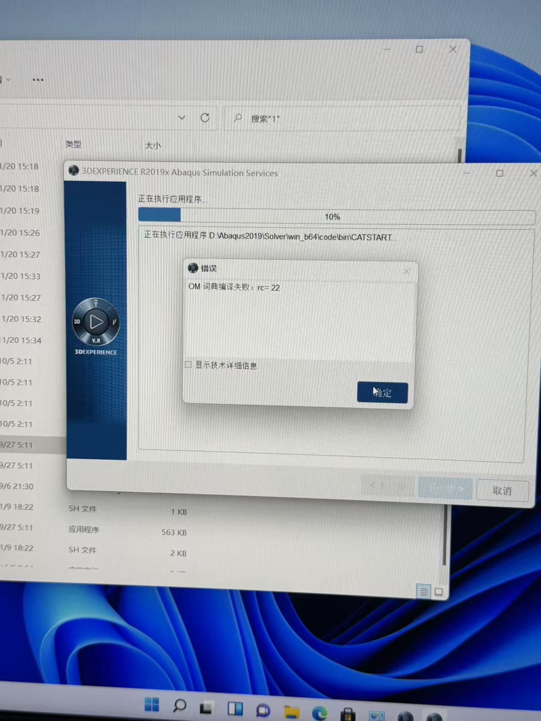Maximize the Abaqus Simulation Services window
The height and width of the screenshot is (721, 541).
click(500, 173)
